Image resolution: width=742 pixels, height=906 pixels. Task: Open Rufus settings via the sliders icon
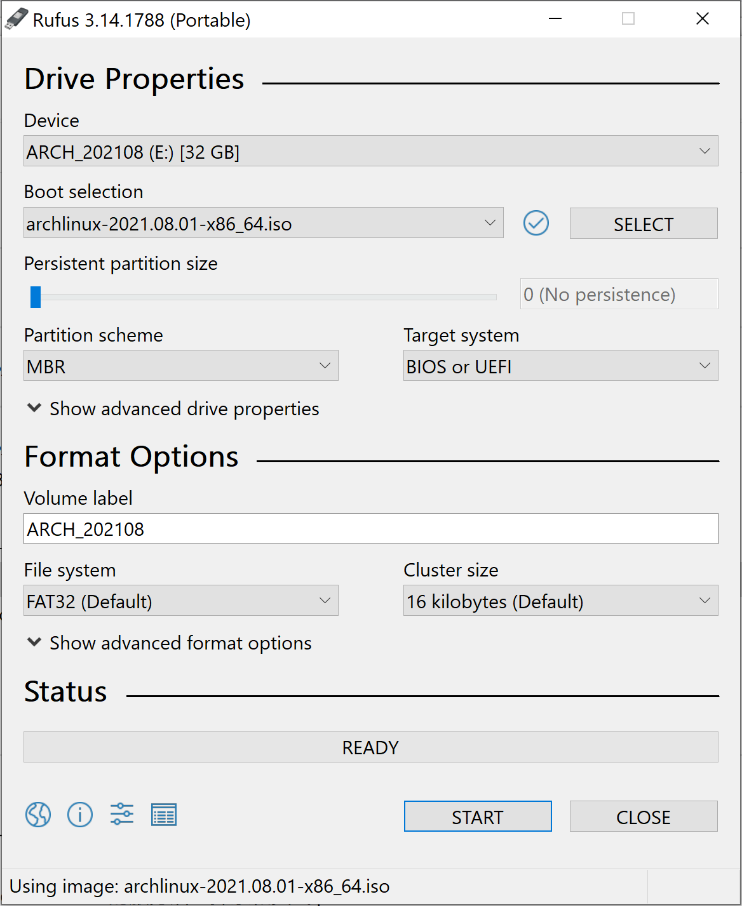pyautogui.click(x=121, y=815)
